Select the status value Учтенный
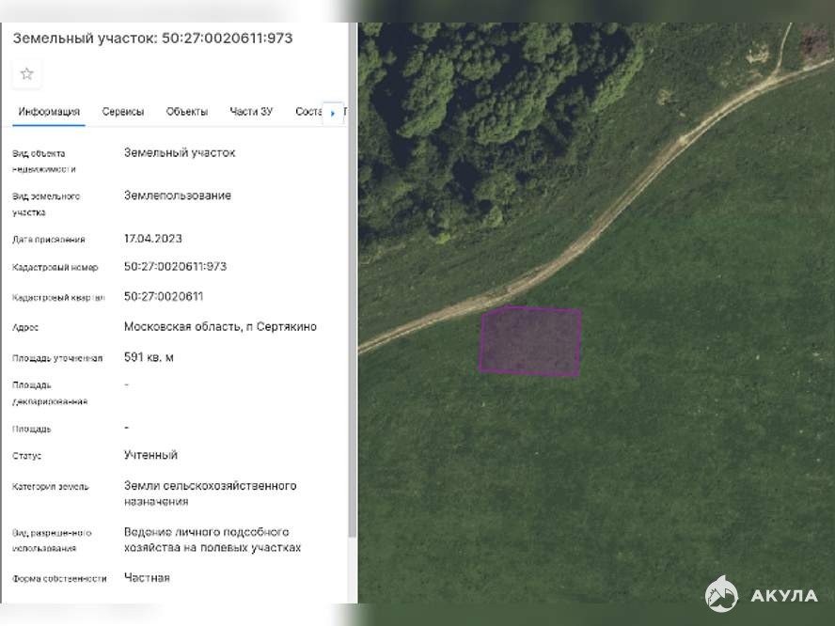The width and height of the screenshot is (835, 626). tap(150, 455)
